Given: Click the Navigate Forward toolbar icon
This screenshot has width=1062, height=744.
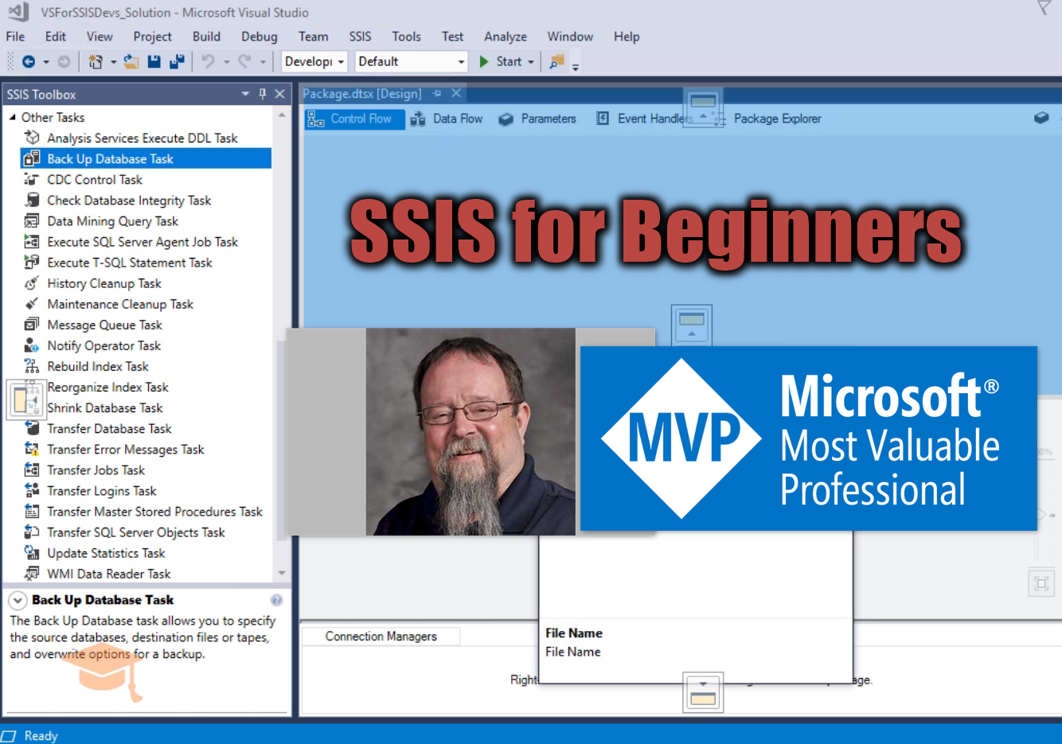Looking at the screenshot, I should [64, 61].
